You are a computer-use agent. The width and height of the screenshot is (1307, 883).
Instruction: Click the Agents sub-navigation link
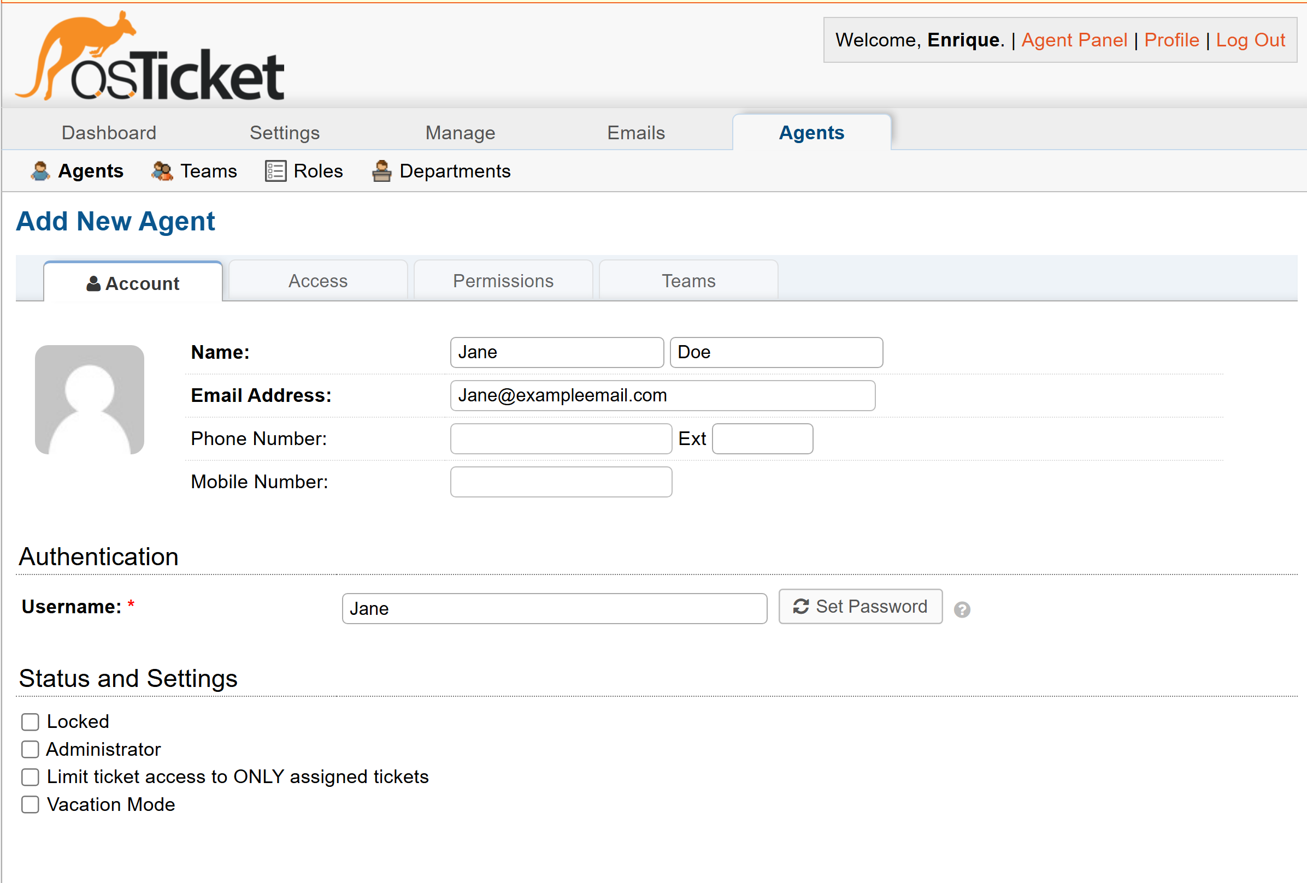click(x=91, y=171)
